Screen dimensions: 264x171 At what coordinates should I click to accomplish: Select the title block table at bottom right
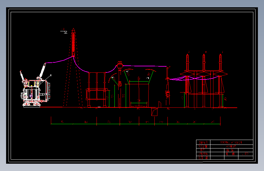[225, 150]
